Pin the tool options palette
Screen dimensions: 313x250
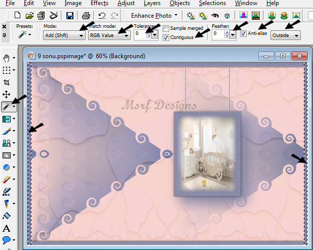pos(4,35)
